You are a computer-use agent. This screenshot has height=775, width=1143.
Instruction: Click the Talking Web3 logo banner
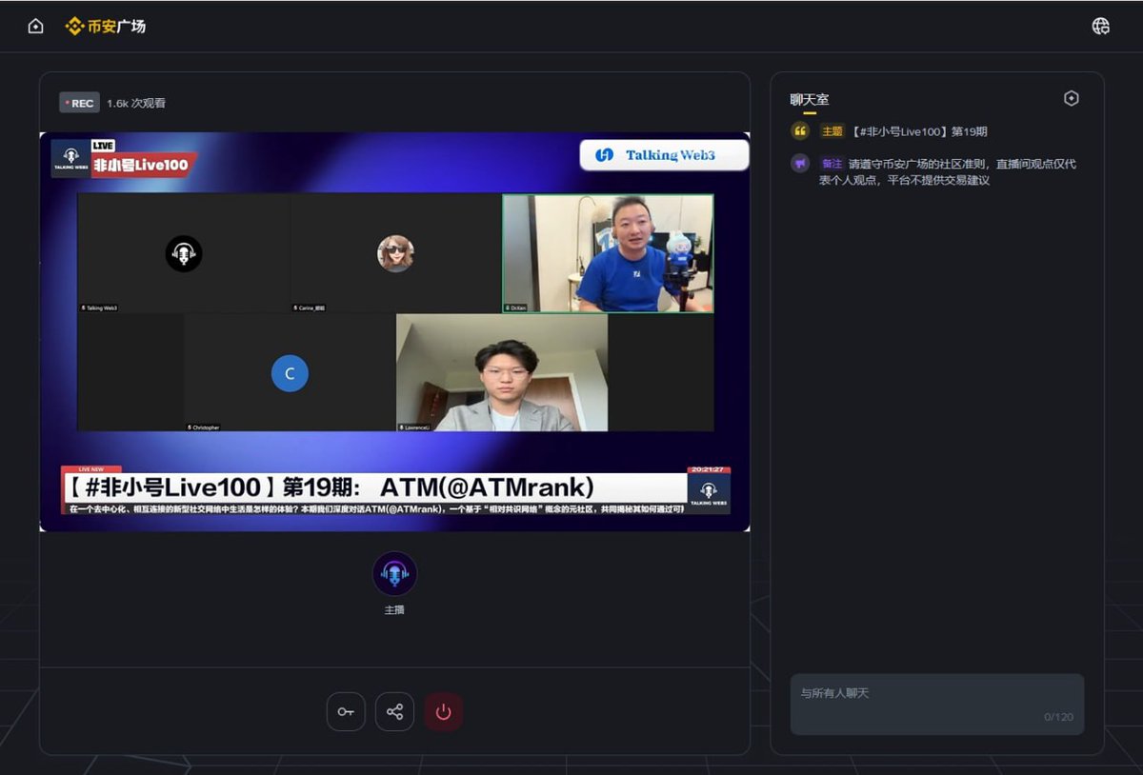point(664,155)
